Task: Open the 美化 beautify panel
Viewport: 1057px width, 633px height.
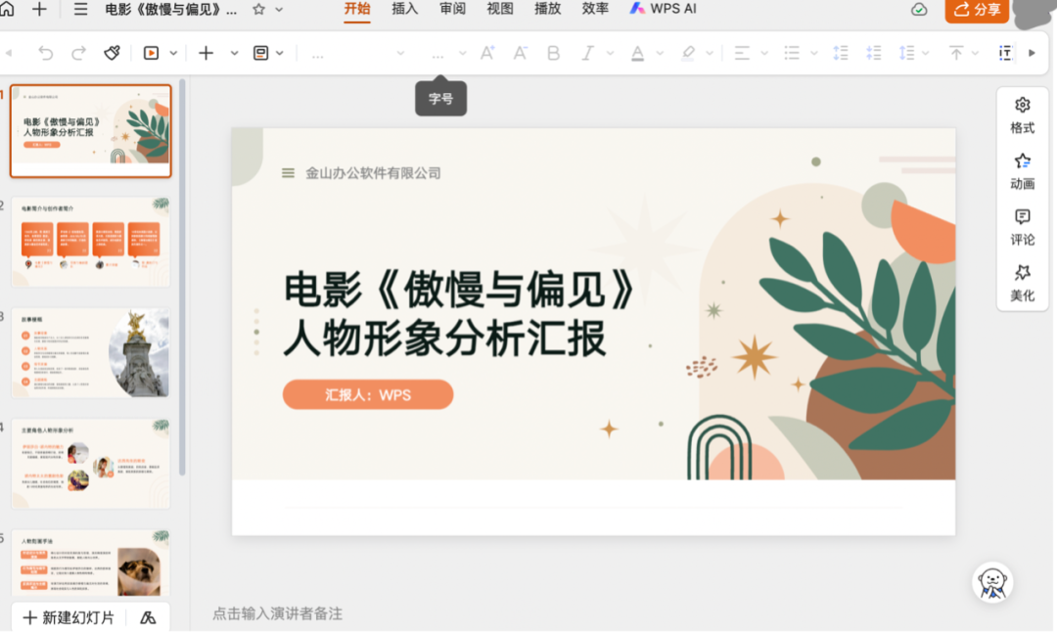Action: pos(1022,284)
